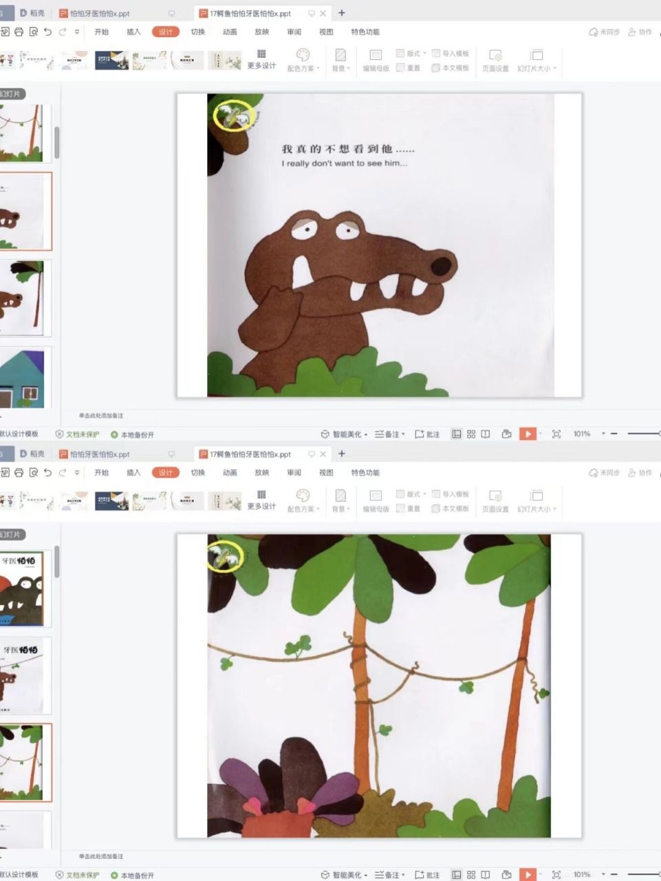Switch to the 动画 ribbon tab
Image resolution: width=661 pixels, height=881 pixels.
[x=231, y=32]
